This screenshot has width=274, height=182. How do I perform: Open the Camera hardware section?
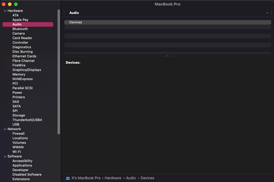pyautogui.click(x=19, y=33)
